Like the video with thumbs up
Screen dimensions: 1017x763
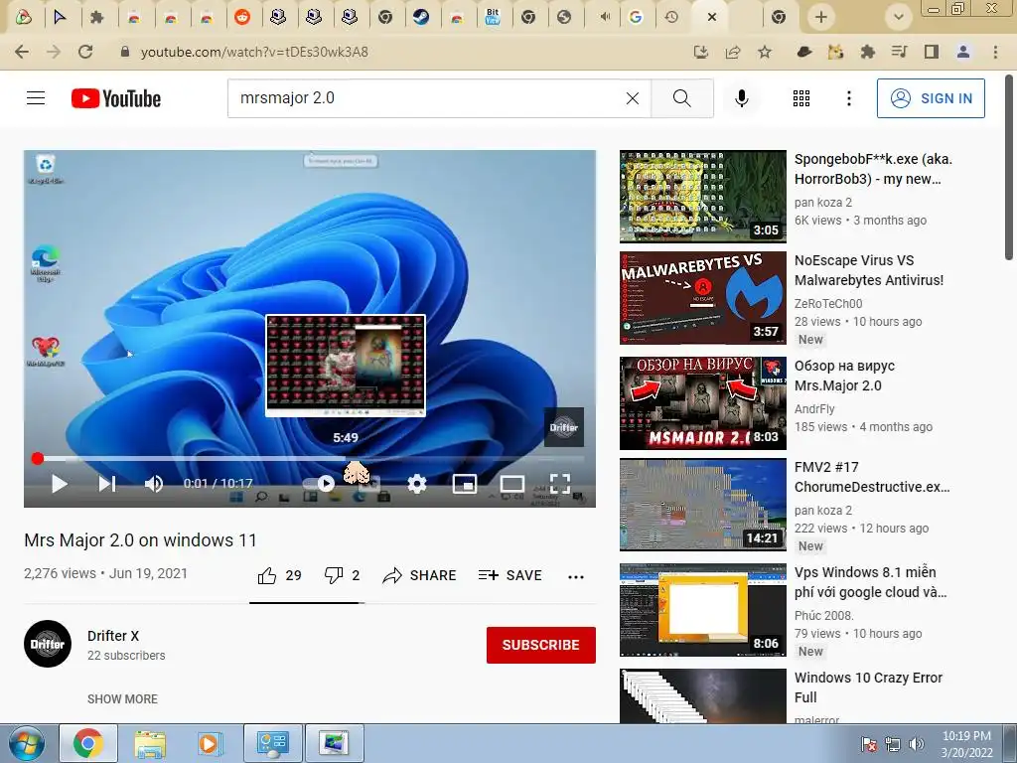tap(279, 575)
